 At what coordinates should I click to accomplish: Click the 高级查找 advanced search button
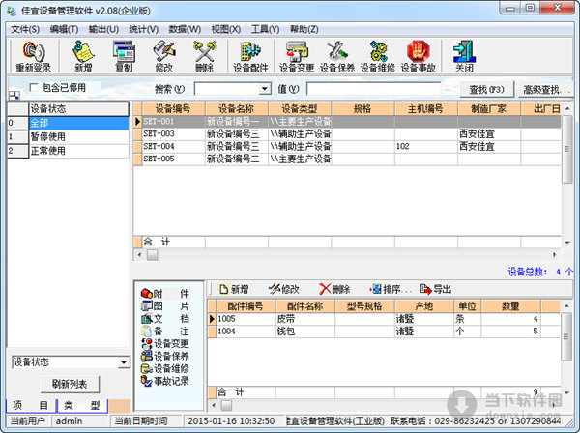point(546,90)
